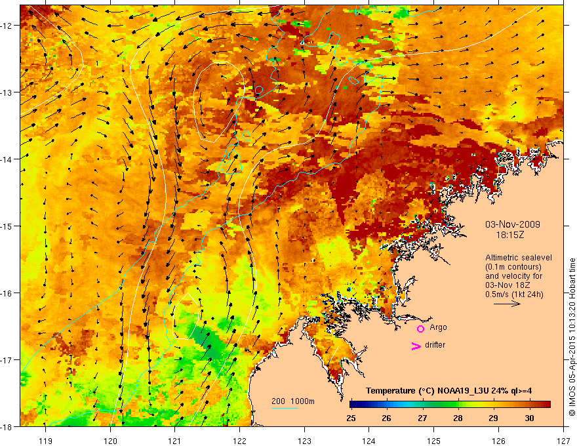577x446 pixels.
Task: Click the latitude axis label '-16'
Action: click(7, 293)
